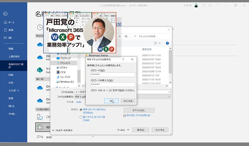Select the first OneDrive cloud icon under 株式会社

click(40, 44)
